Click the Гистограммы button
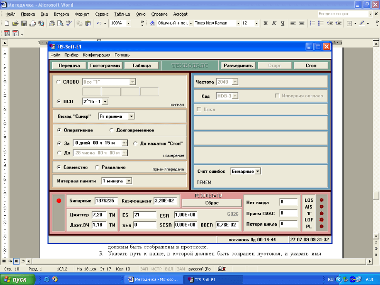This screenshot has height=285, width=380. 105,66
